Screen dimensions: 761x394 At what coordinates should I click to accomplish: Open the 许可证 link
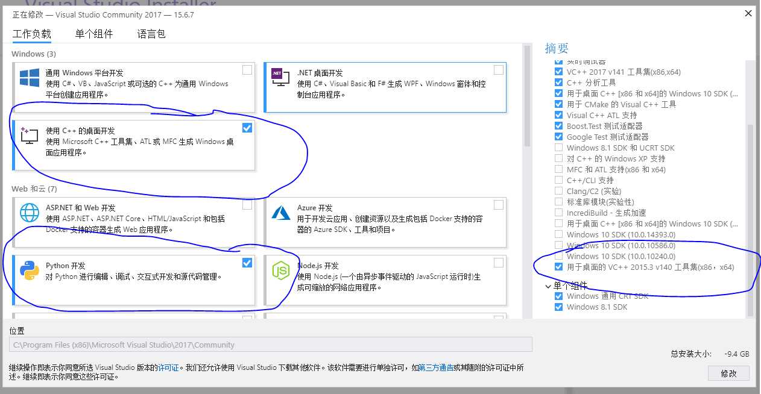(168, 367)
